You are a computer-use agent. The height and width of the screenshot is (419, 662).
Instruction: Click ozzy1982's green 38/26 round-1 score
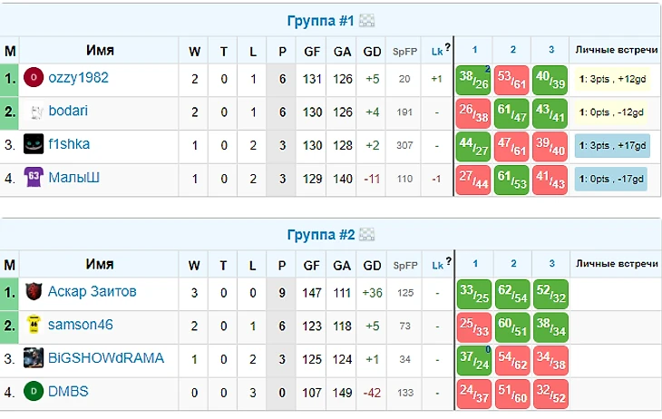[474, 80]
